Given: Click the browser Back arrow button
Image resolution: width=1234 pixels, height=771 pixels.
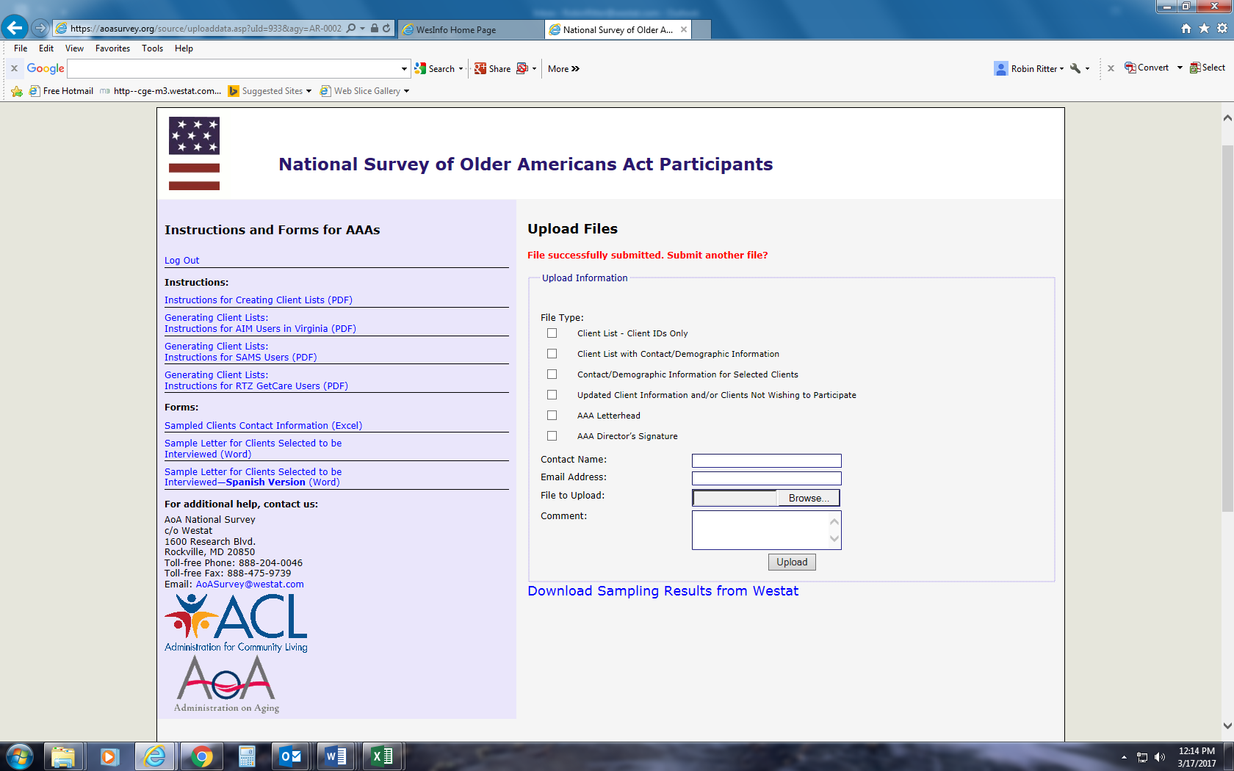Looking at the screenshot, I should [15, 28].
